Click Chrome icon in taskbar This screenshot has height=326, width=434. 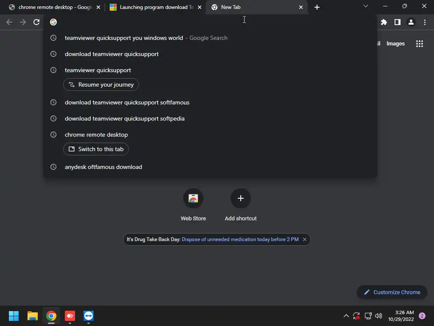tap(51, 316)
